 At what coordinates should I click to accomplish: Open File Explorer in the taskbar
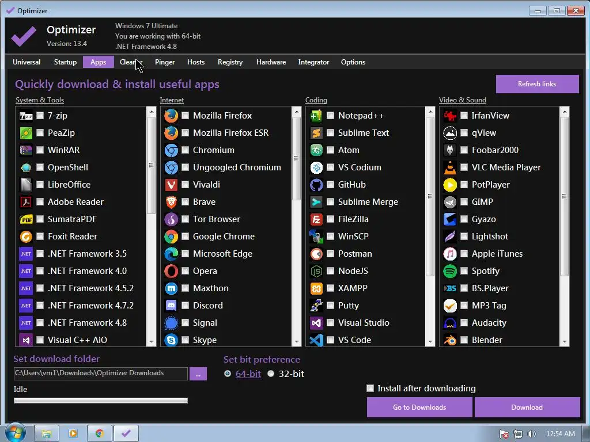[x=47, y=434]
